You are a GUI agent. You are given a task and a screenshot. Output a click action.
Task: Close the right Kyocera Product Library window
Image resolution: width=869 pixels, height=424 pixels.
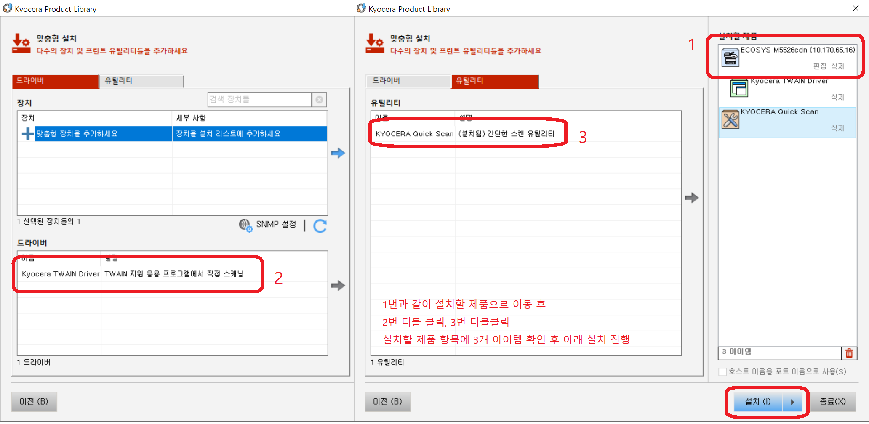[856, 8]
